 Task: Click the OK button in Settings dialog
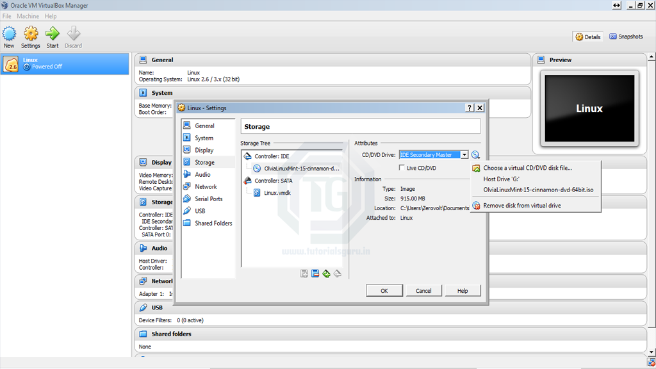[384, 290]
